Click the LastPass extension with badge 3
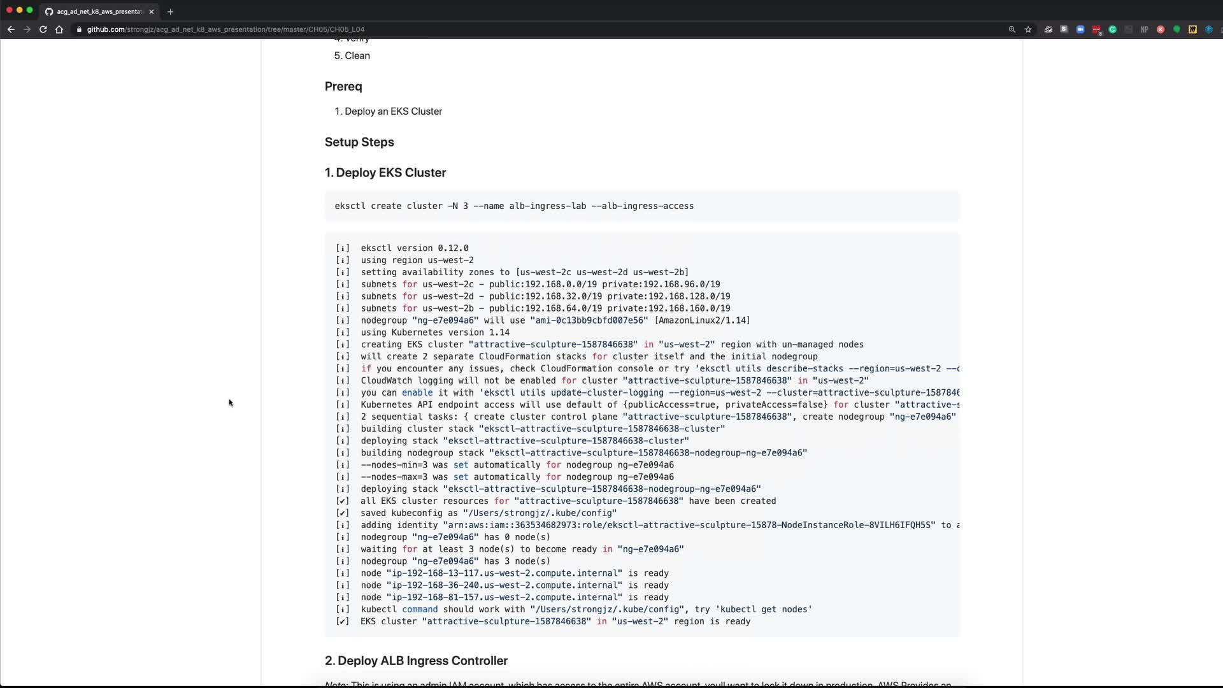This screenshot has width=1223, height=688. pyautogui.click(x=1096, y=29)
